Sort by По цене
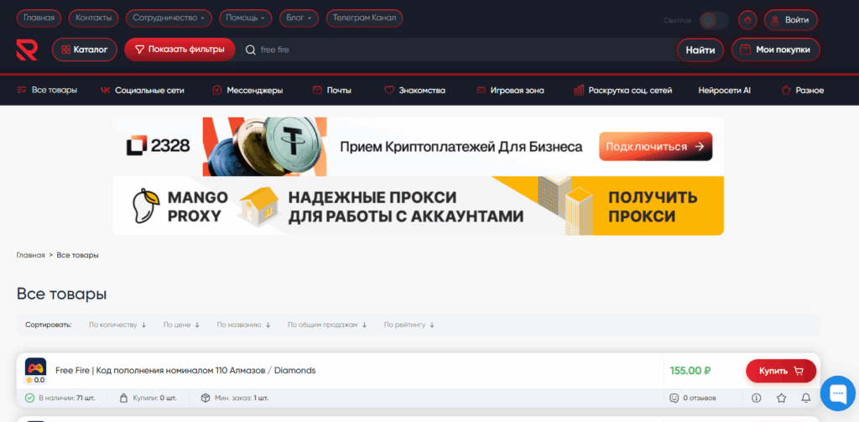 tap(181, 325)
